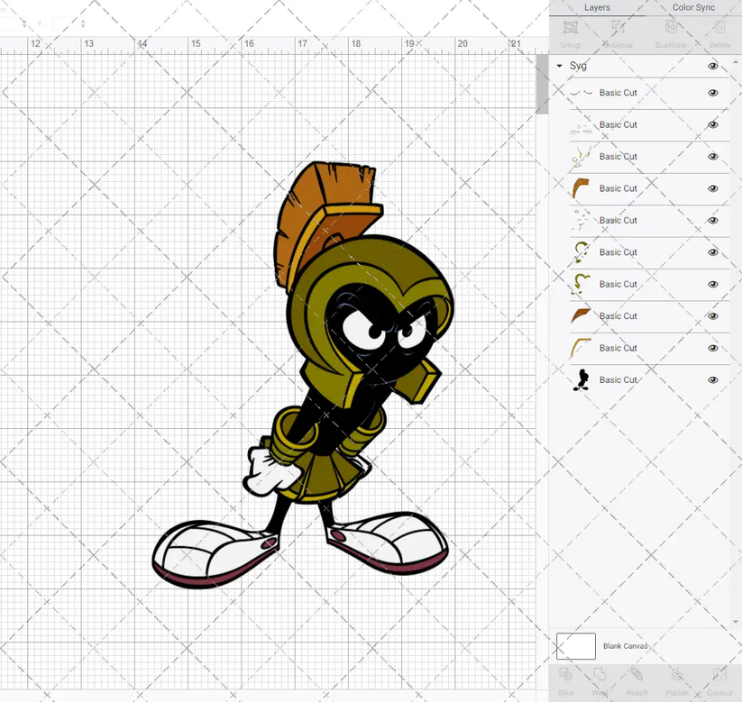Image resolution: width=742 pixels, height=702 pixels.
Task: Open the Blank Canvas color swatch
Action: point(578,646)
